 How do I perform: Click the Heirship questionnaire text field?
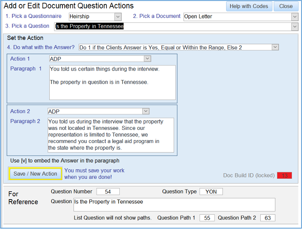91,17
